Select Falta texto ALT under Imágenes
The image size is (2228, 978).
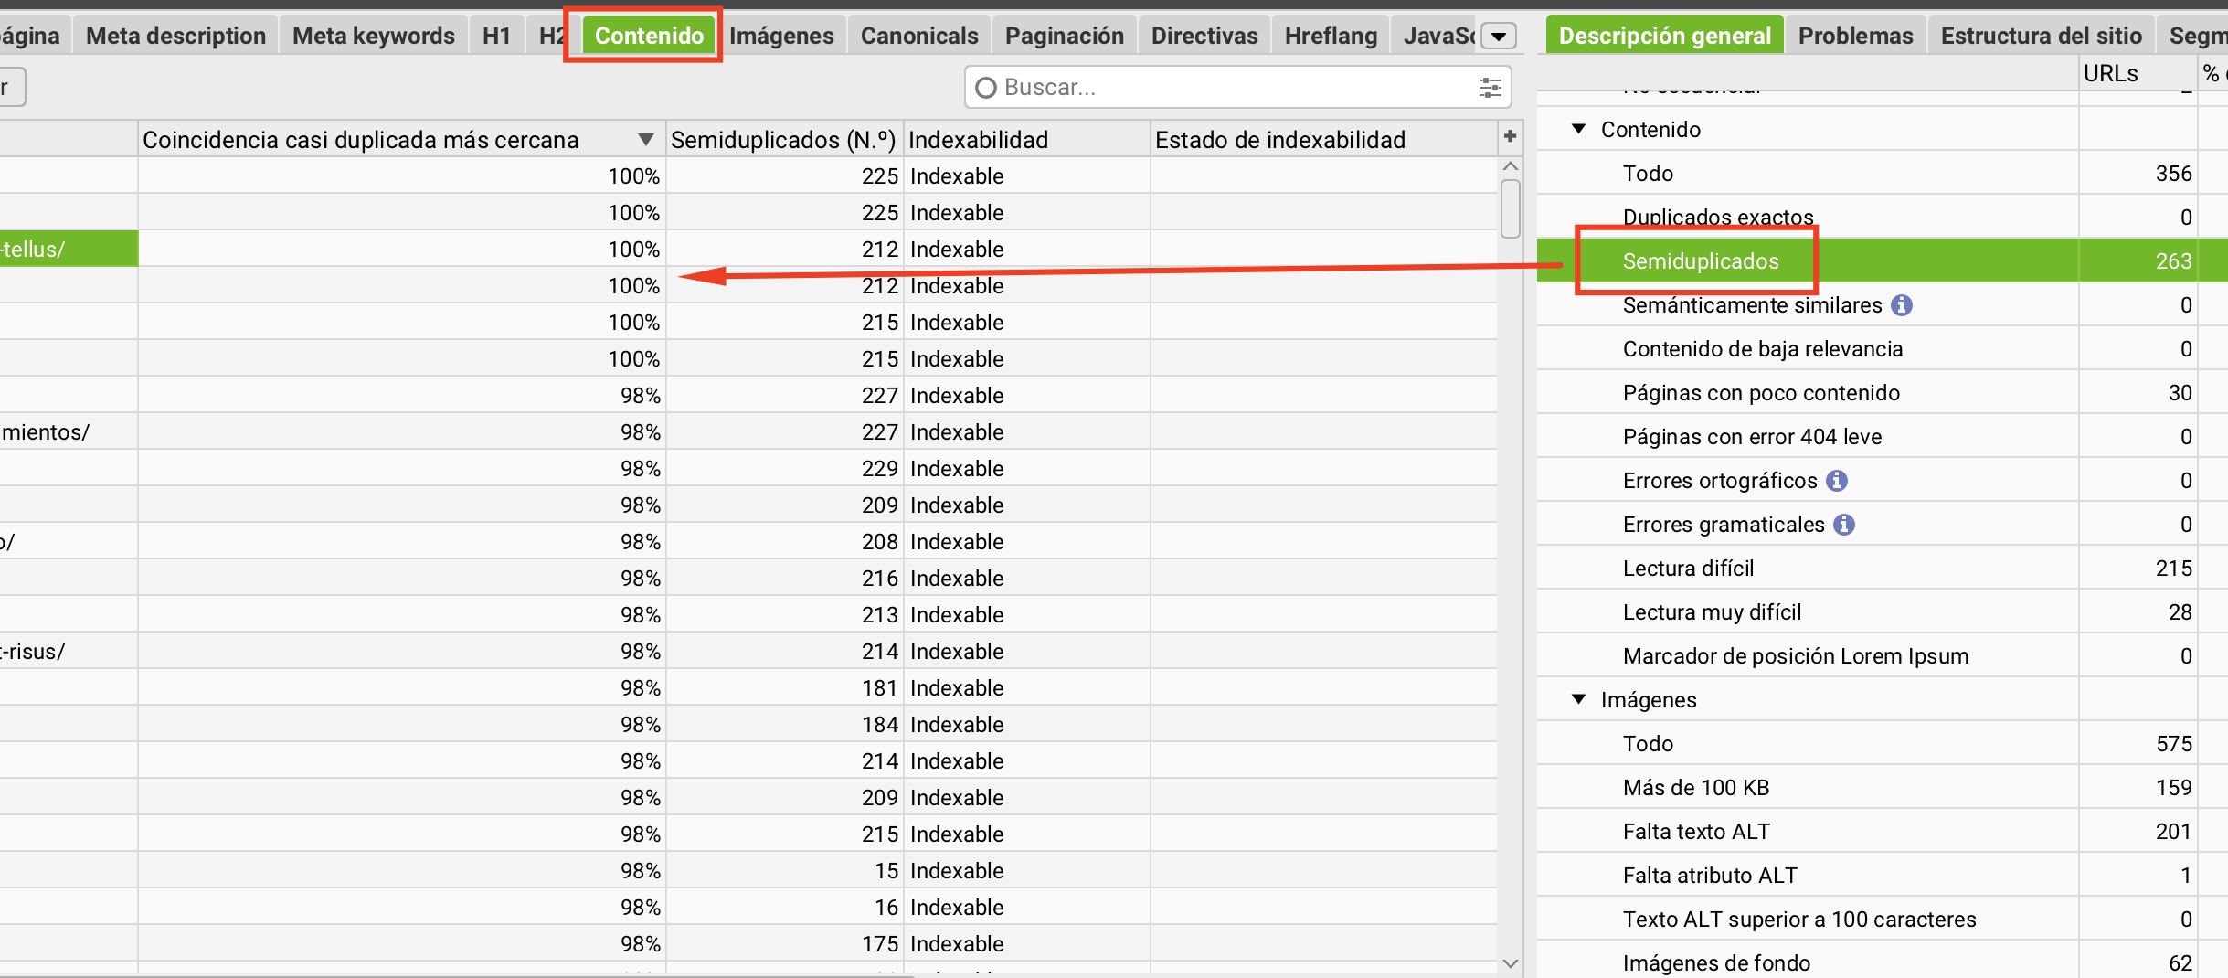pyautogui.click(x=1696, y=832)
